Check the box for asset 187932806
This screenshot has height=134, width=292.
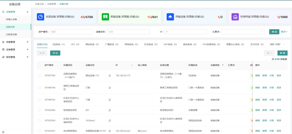click(39, 110)
